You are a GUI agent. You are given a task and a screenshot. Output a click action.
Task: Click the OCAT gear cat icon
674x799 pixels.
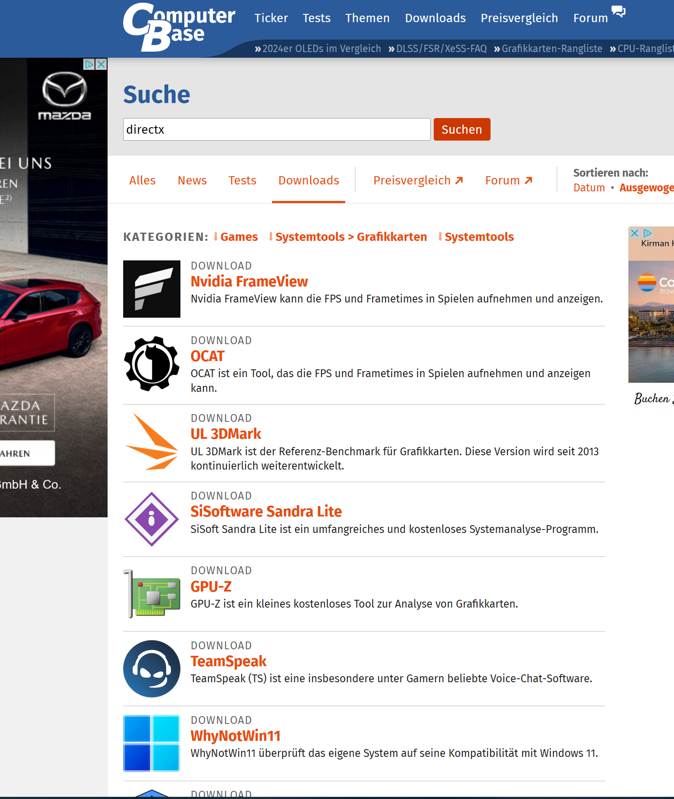(152, 364)
